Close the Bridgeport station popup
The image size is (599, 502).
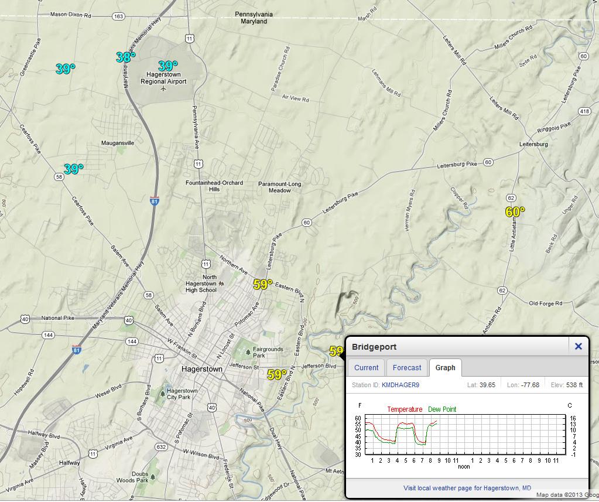tap(578, 346)
